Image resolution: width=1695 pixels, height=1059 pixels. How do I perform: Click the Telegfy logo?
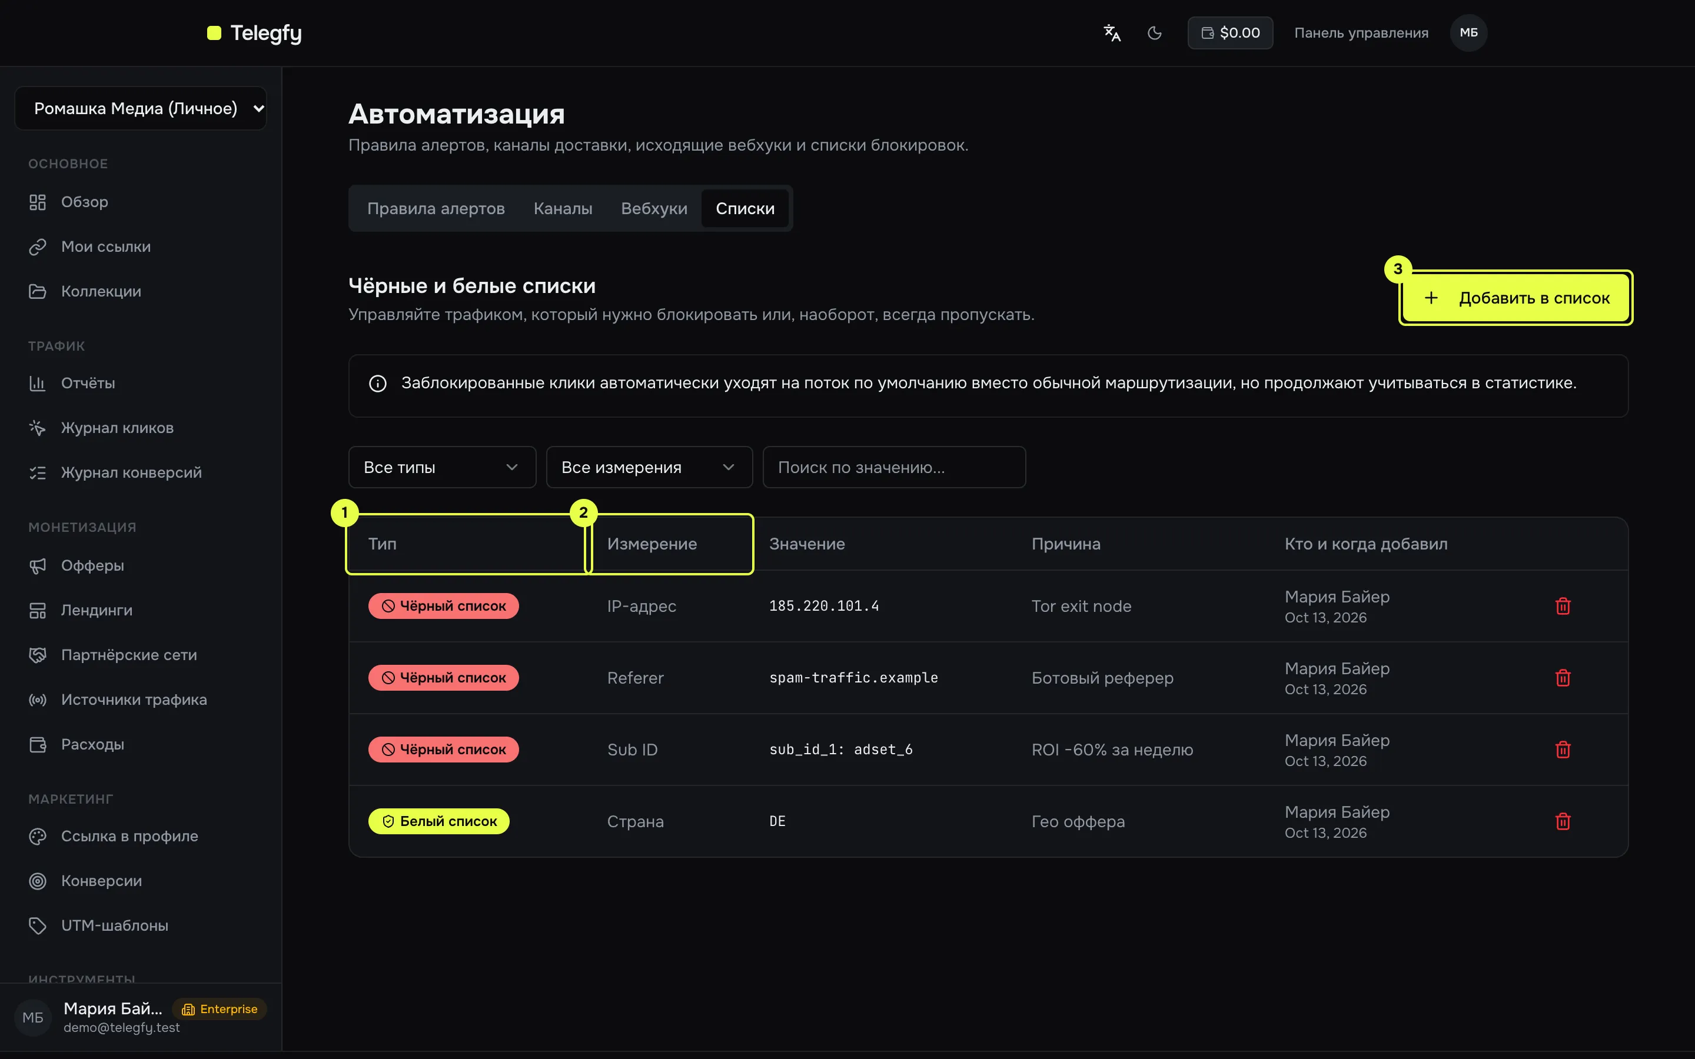[x=254, y=33]
